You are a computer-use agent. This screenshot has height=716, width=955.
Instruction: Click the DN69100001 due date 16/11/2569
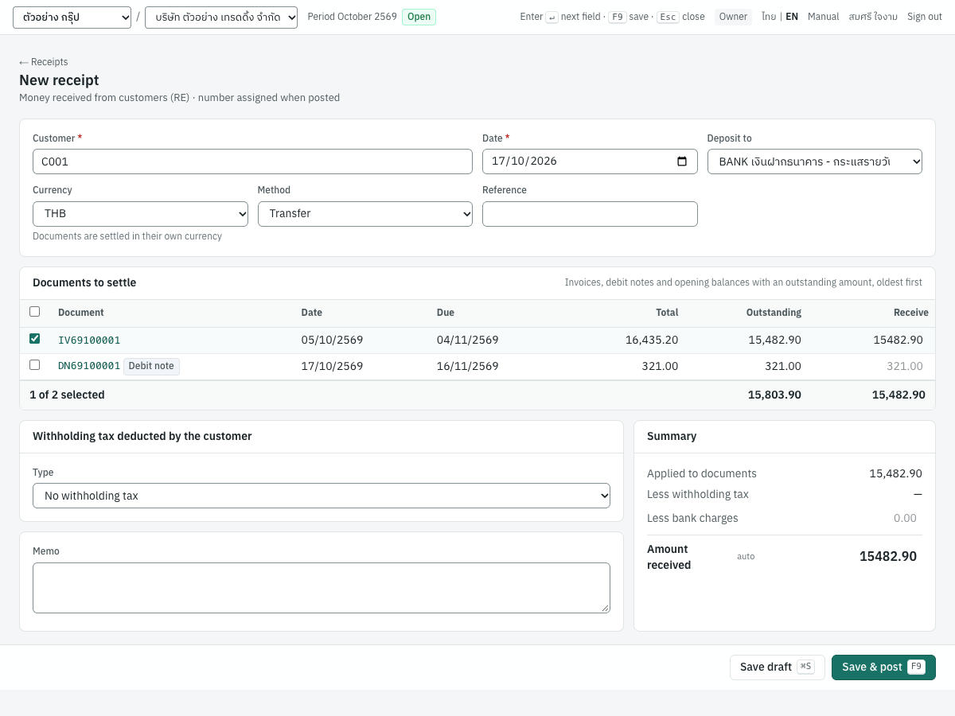pyautogui.click(x=468, y=367)
